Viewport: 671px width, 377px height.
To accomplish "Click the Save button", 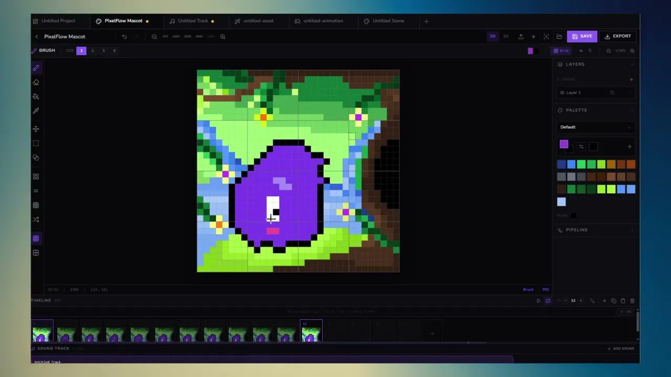I will coord(582,36).
